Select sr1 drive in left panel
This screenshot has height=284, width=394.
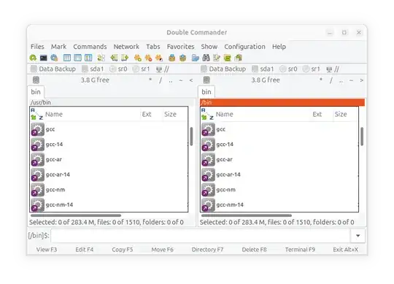pos(142,69)
